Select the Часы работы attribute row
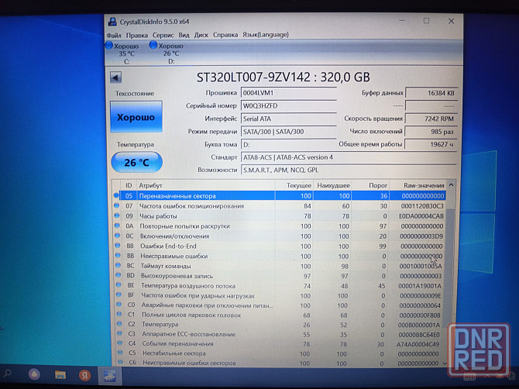The image size is (519, 389). [280, 216]
